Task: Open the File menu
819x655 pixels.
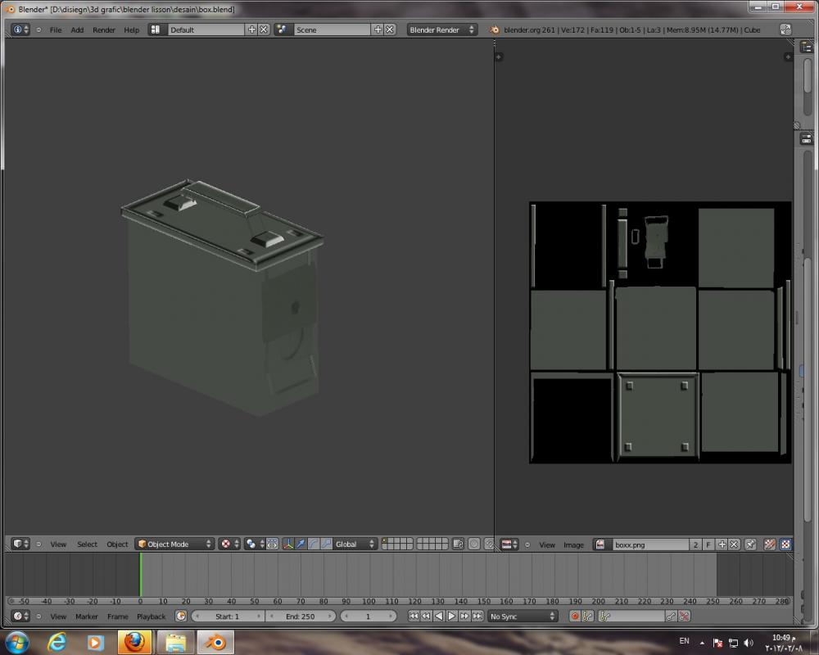Action: click(x=56, y=29)
